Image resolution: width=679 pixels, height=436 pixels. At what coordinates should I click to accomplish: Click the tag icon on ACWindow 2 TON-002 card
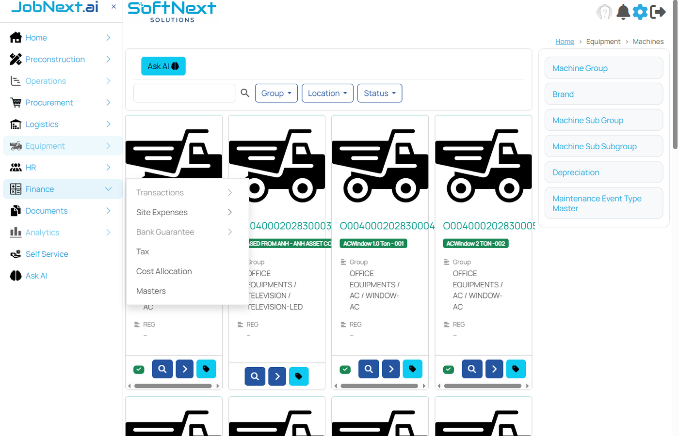pos(516,369)
